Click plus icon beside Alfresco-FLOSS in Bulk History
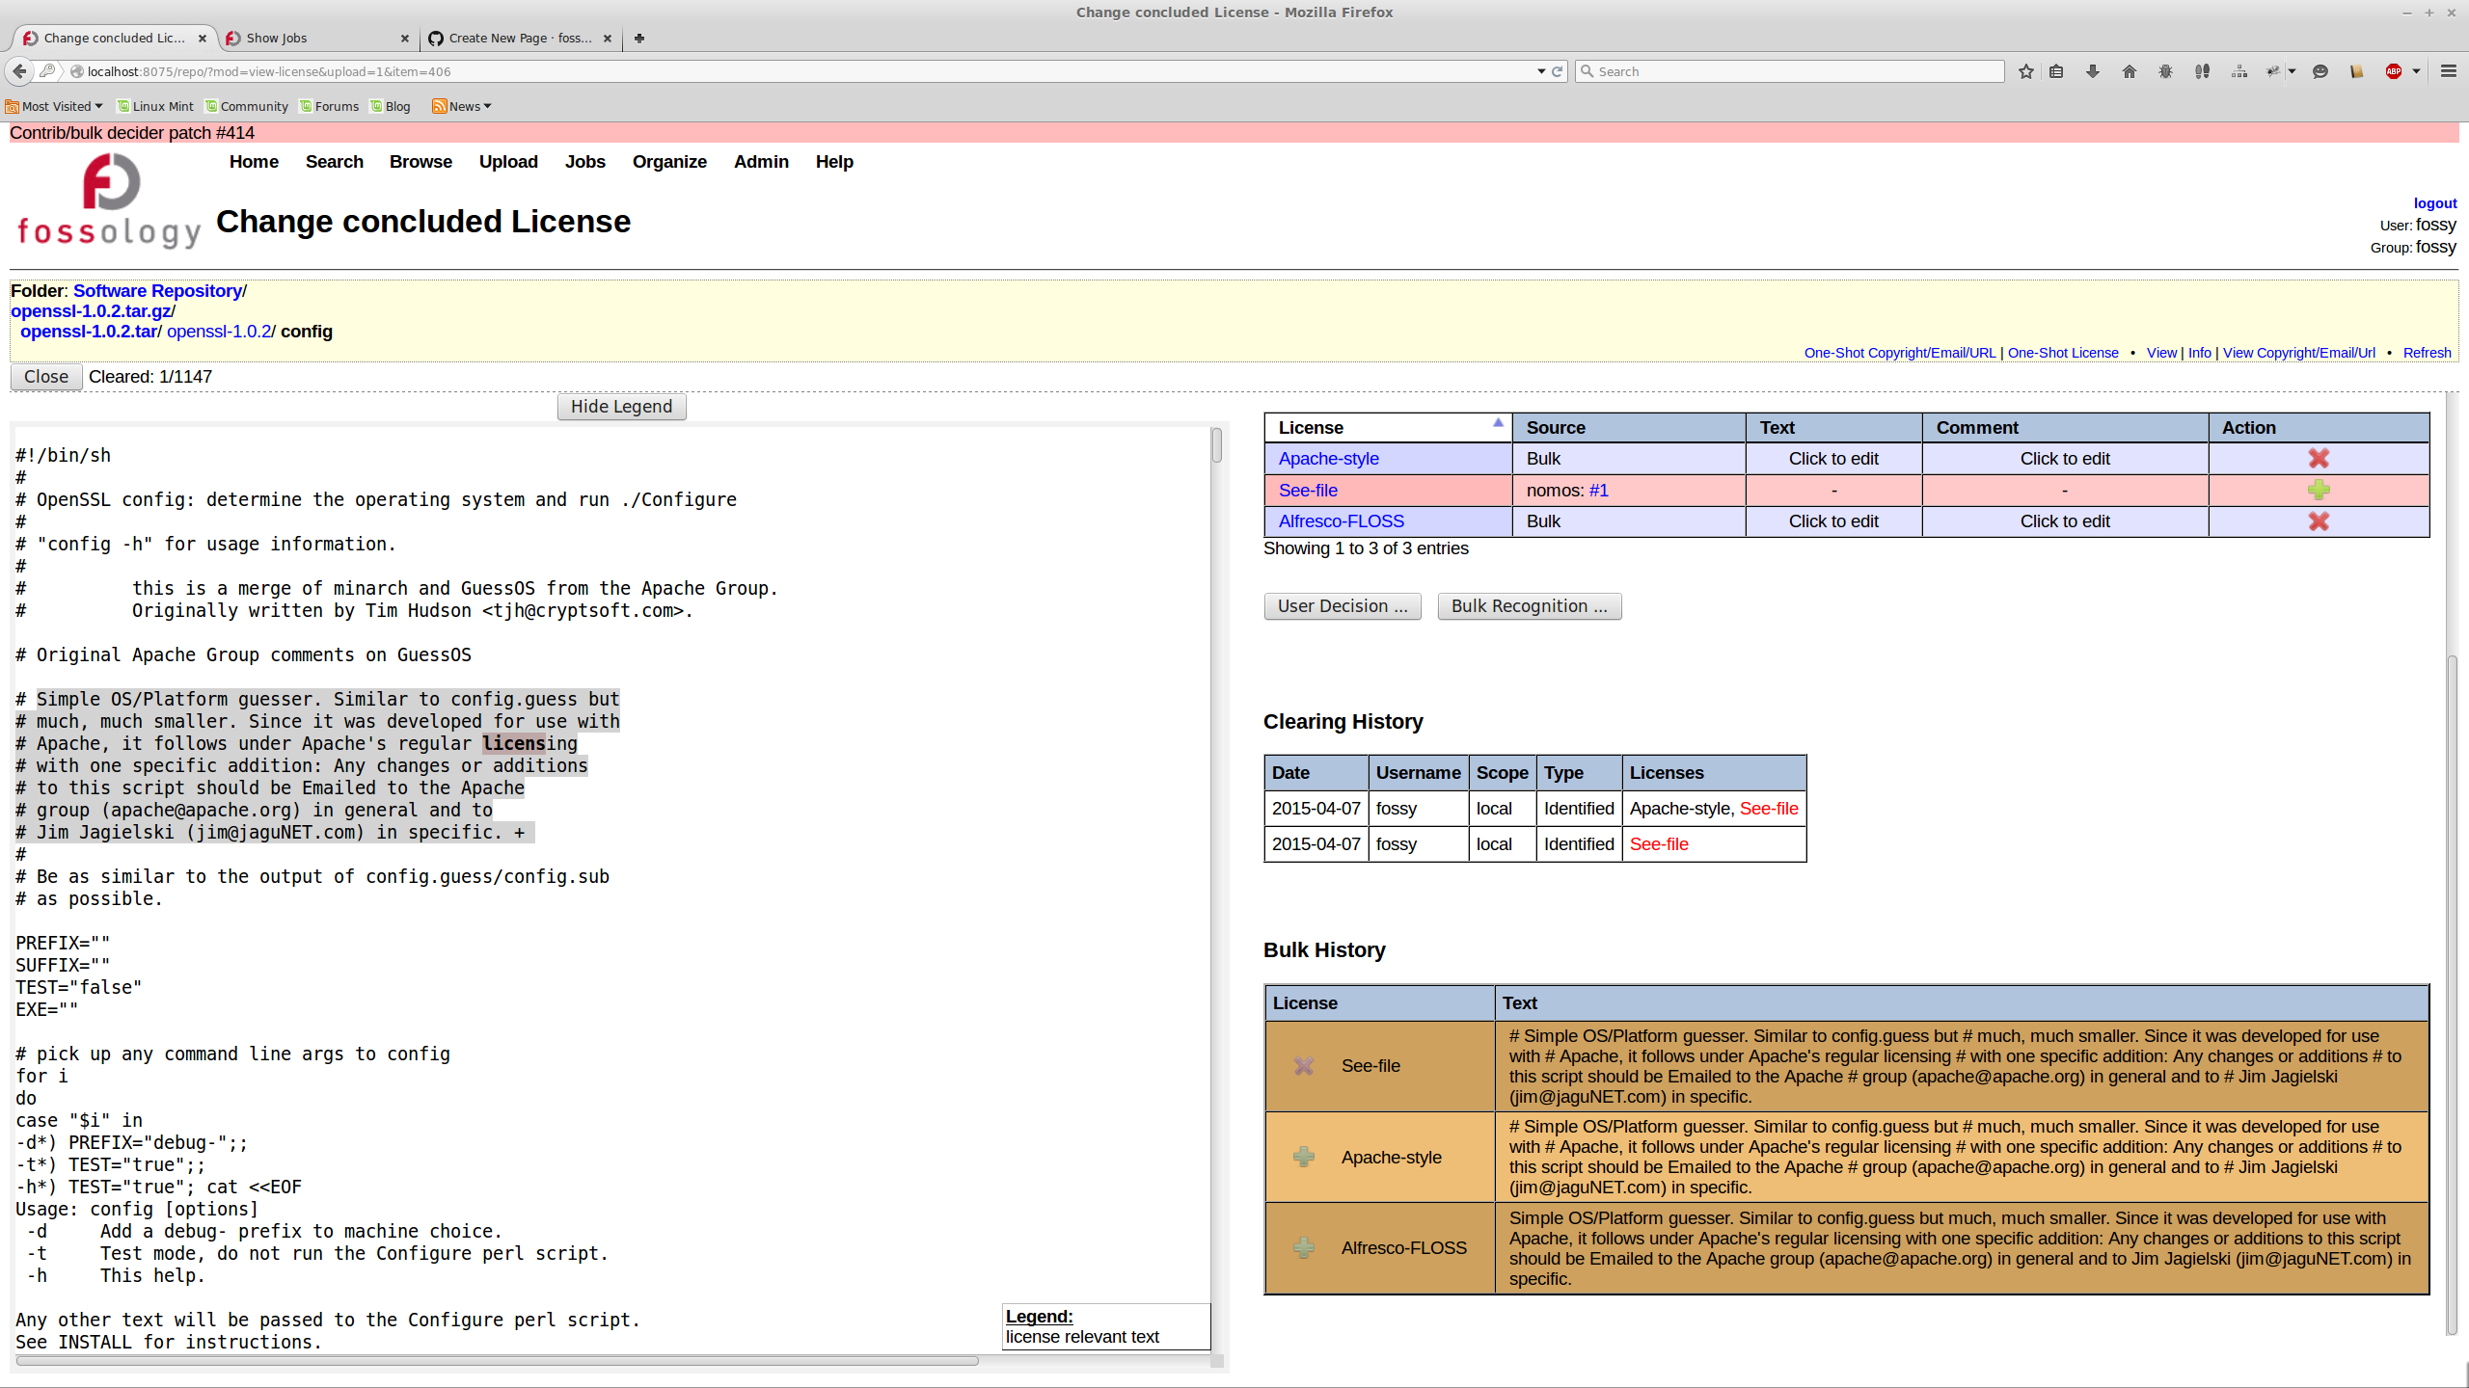This screenshot has width=2469, height=1388. (1303, 1248)
